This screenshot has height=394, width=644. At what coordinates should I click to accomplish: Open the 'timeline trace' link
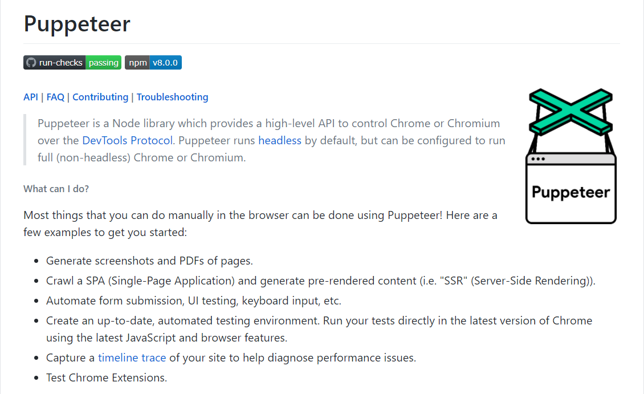(132, 358)
